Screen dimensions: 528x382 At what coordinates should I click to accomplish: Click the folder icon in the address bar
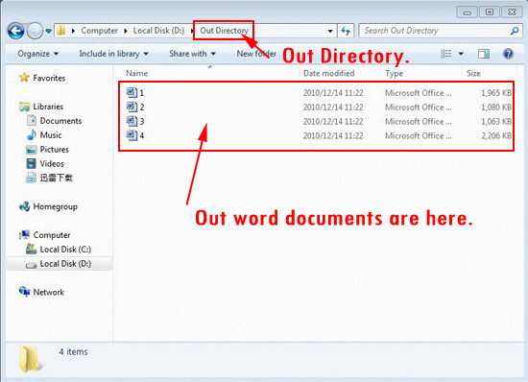click(60, 31)
